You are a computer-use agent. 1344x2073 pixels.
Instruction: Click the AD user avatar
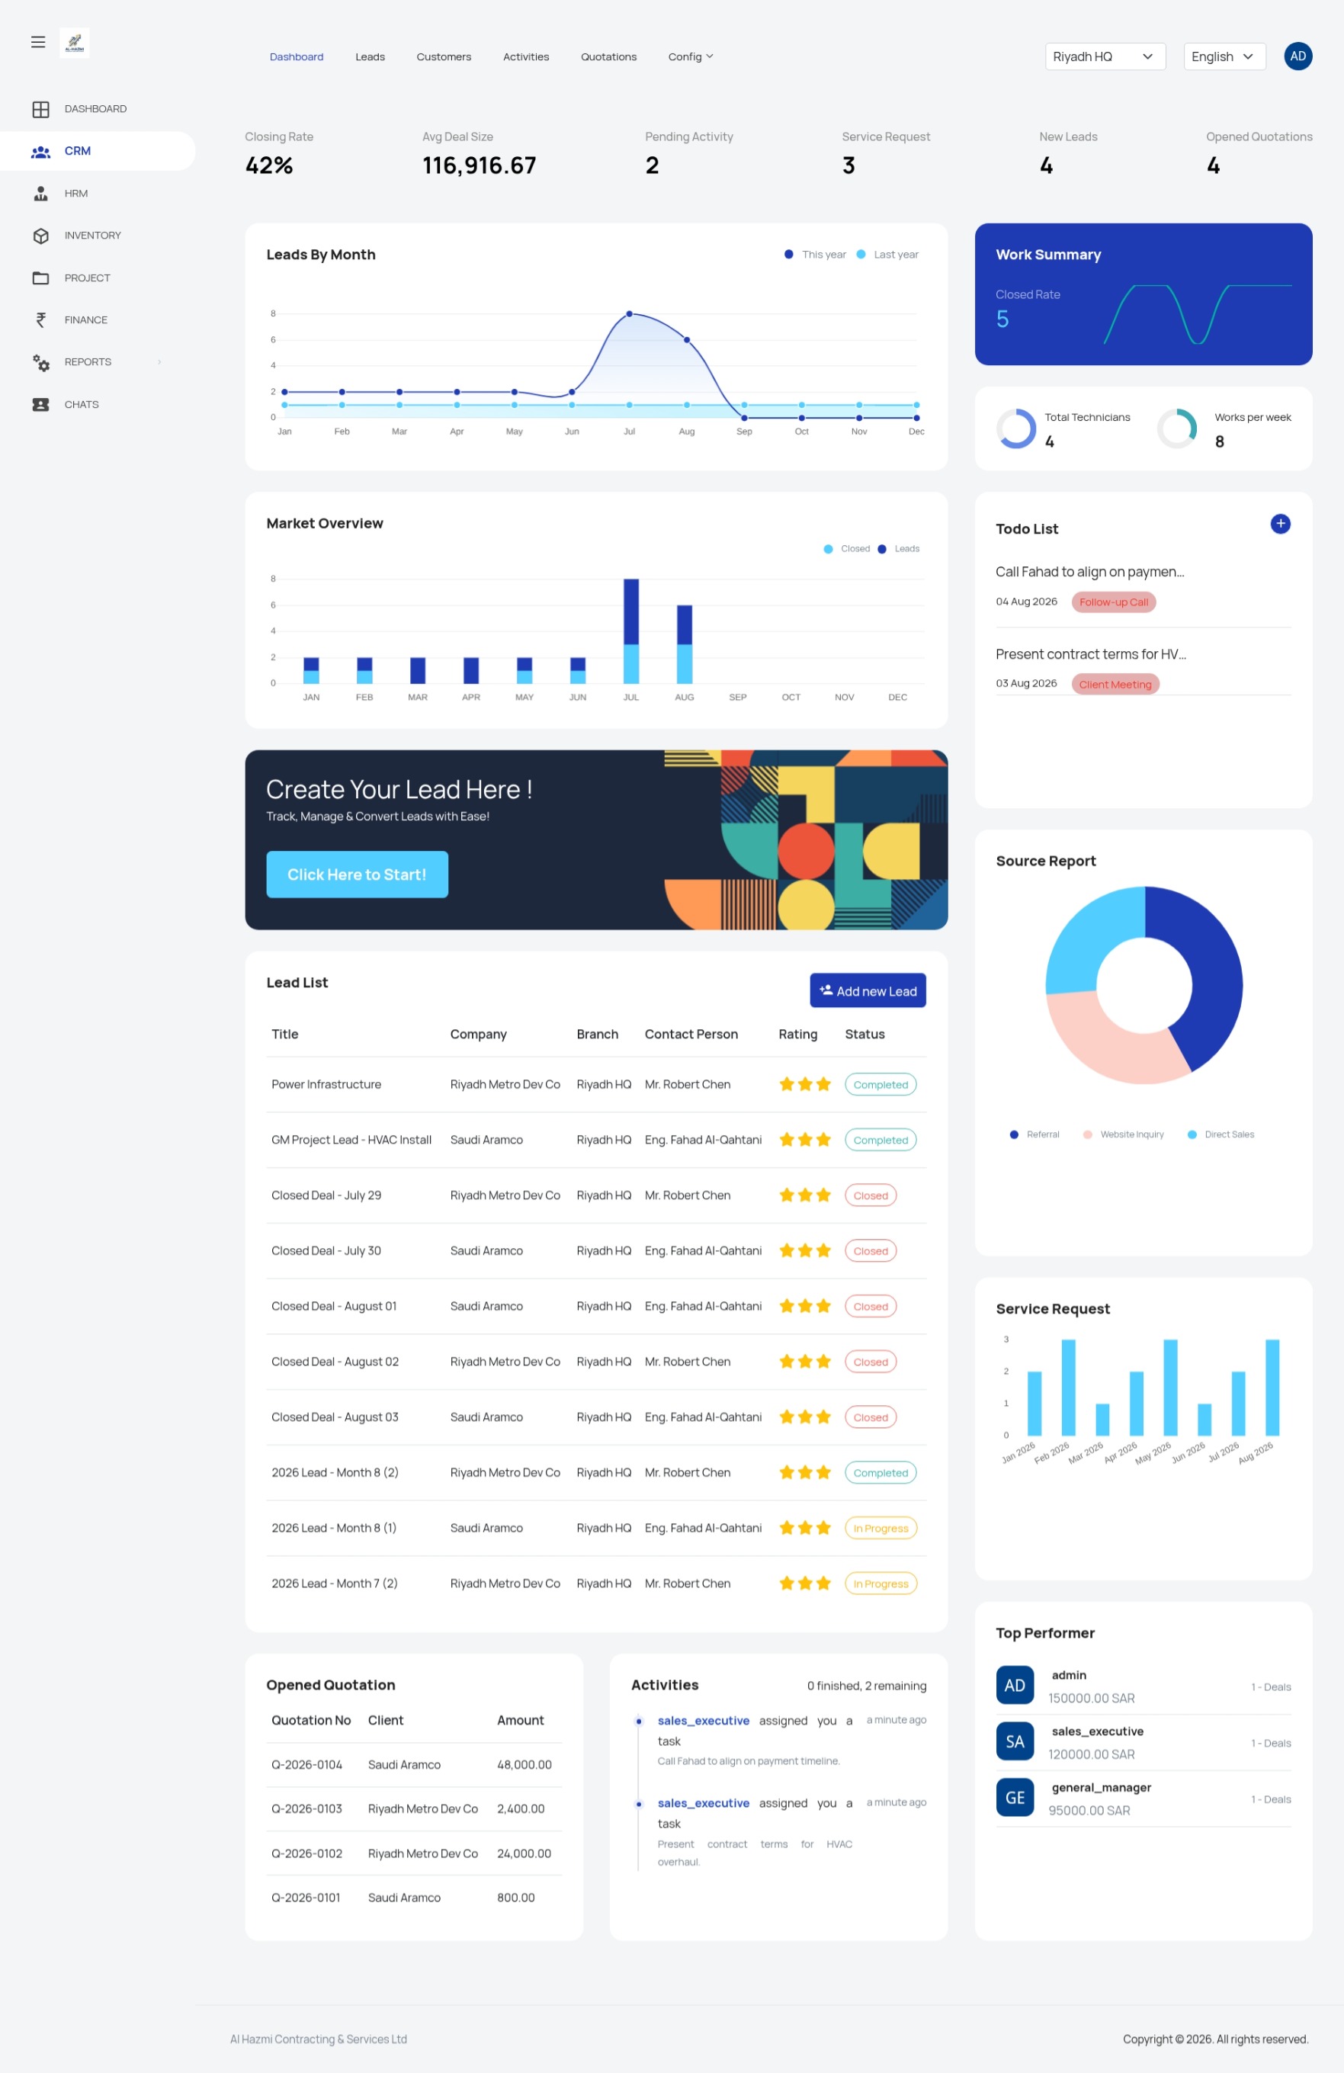click(1297, 56)
